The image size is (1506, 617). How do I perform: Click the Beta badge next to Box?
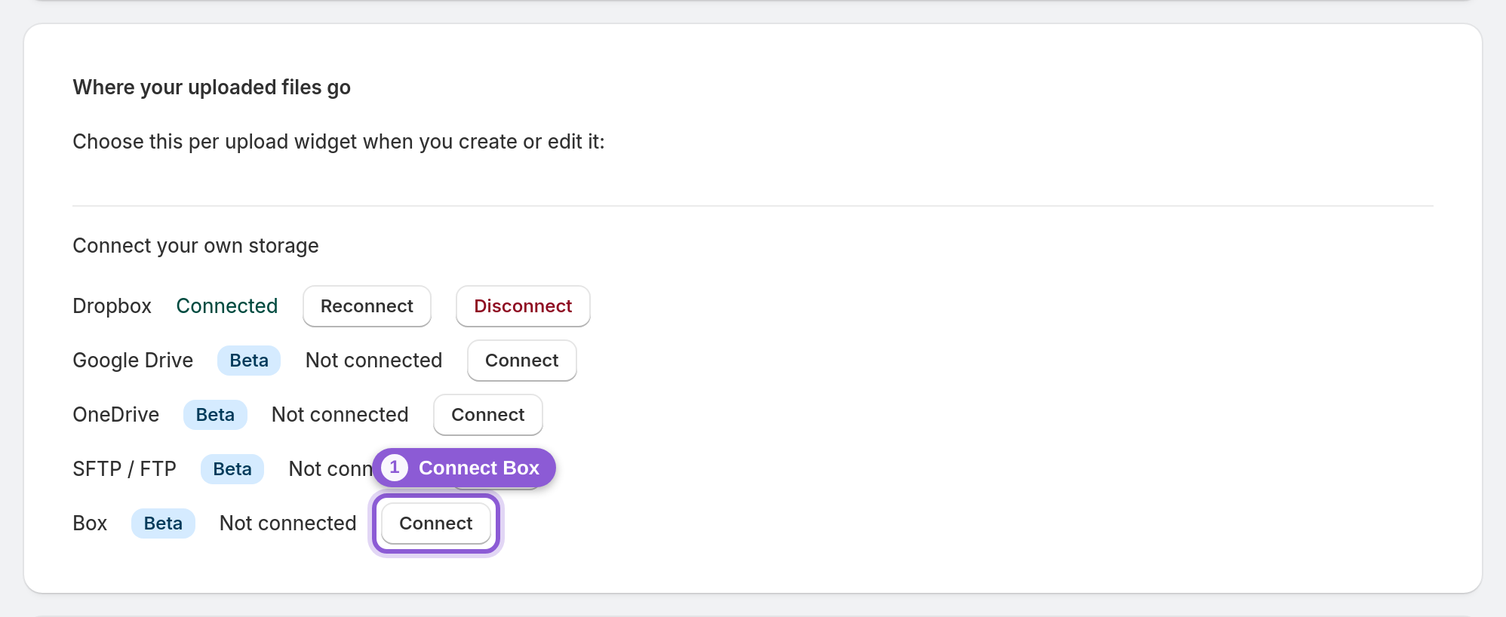pyautogui.click(x=163, y=523)
